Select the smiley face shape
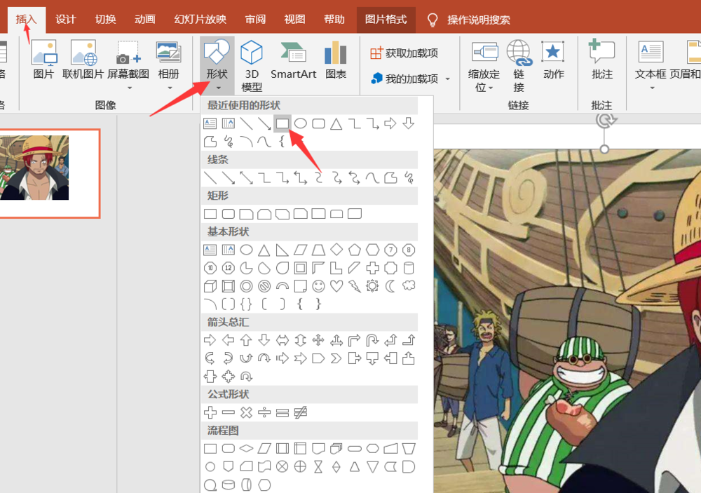The image size is (701, 493). [318, 286]
